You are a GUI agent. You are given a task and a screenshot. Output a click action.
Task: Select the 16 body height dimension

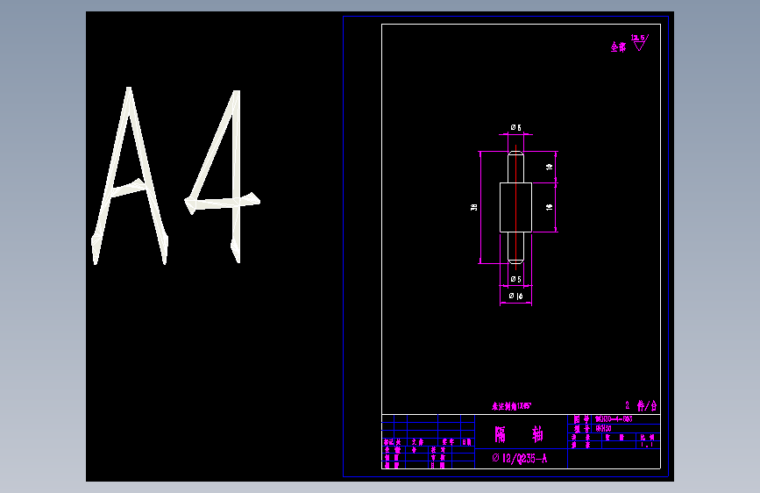(549, 207)
